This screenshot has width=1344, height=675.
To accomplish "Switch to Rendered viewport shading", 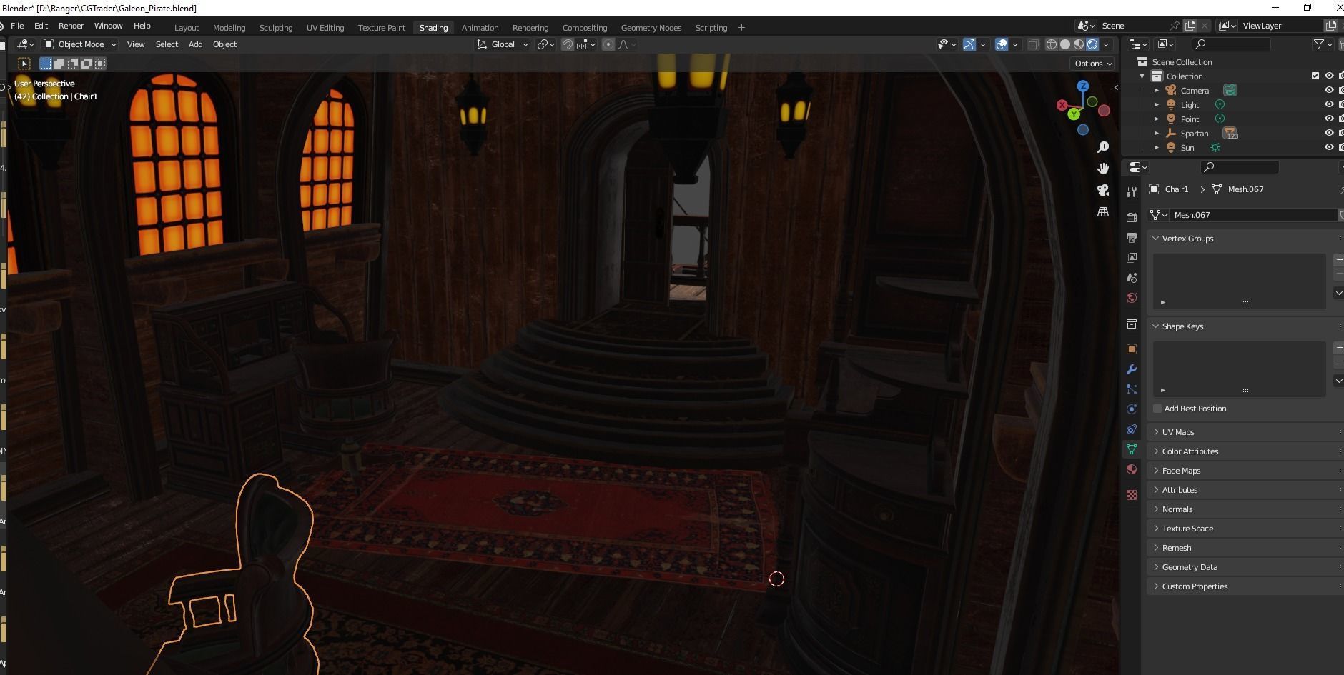I will 1092,44.
